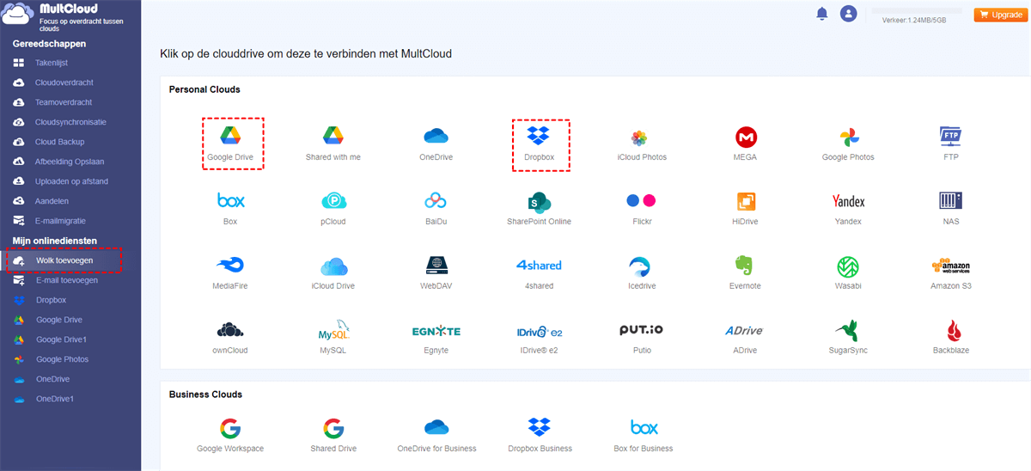Open Cloudsynchronisatie
The width and height of the screenshot is (1031, 471).
(x=70, y=122)
